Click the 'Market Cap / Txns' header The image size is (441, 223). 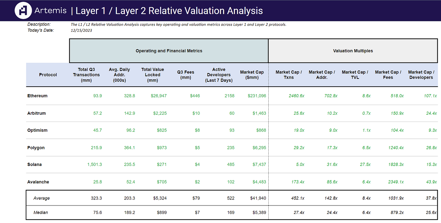tap(289, 75)
